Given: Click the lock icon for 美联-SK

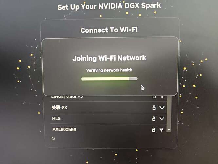Looking at the screenshot, I should [x=154, y=108].
